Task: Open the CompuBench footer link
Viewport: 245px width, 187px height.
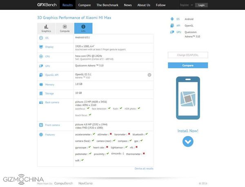Action: 63,183
